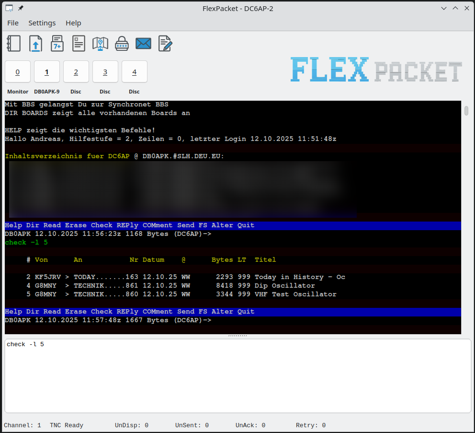The height and width of the screenshot is (433, 475).
Task: Click the terminal vertical scrollbar handle
Action: point(466,111)
